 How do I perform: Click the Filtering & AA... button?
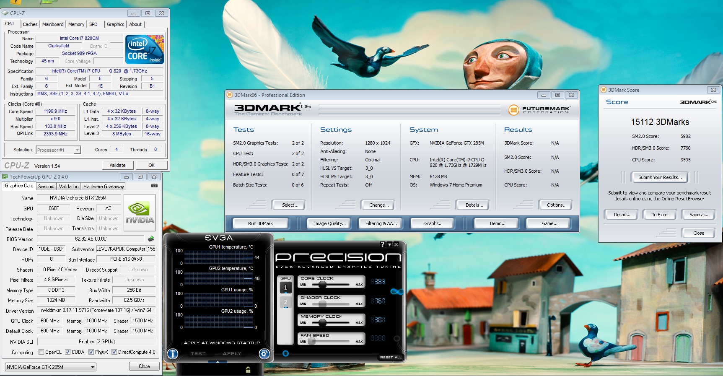pyautogui.click(x=381, y=223)
